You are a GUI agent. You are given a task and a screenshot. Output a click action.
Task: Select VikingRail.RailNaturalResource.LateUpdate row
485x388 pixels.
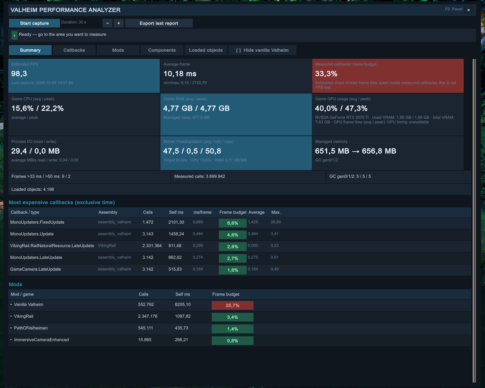(240, 246)
